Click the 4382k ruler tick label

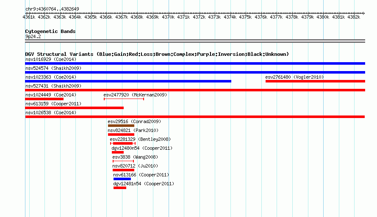point(354,17)
